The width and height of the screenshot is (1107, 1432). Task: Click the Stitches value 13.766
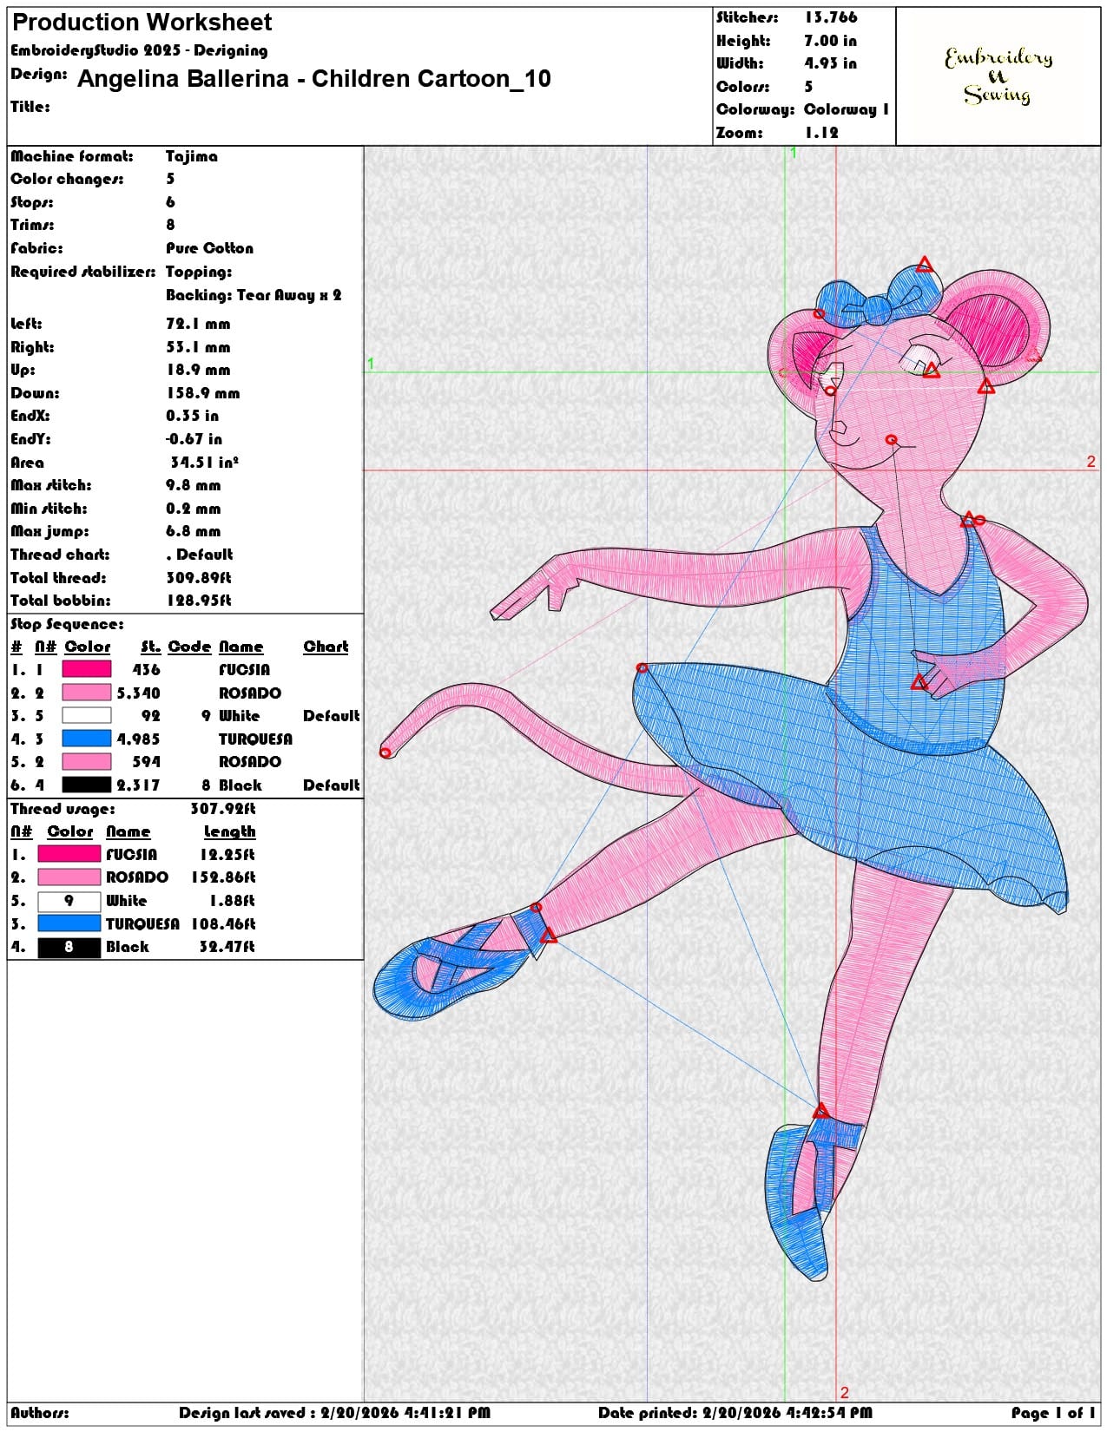(x=830, y=17)
